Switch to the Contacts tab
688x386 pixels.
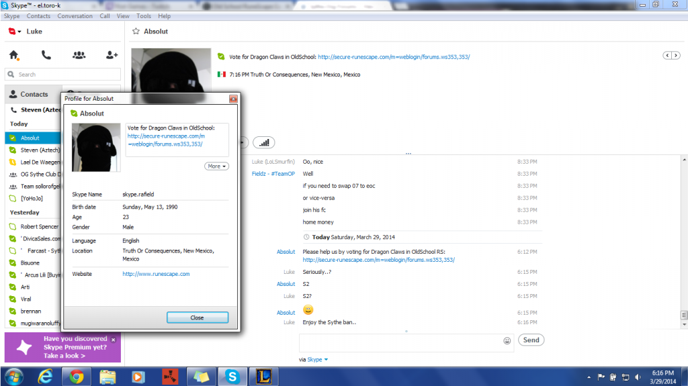(34, 94)
